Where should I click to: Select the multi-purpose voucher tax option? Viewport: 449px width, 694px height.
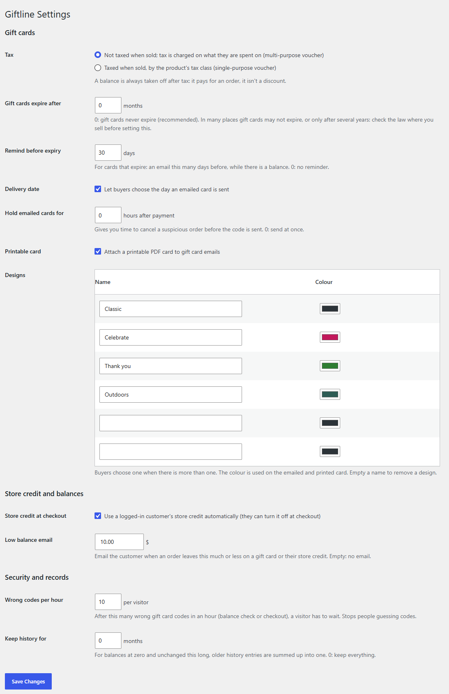pyautogui.click(x=98, y=55)
